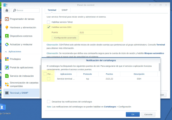The height and width of the screenshot is (120, 172).
Task: Open Hardware y alimentación bulb icon
Action: pyautogui.click(x=7, y=27)
